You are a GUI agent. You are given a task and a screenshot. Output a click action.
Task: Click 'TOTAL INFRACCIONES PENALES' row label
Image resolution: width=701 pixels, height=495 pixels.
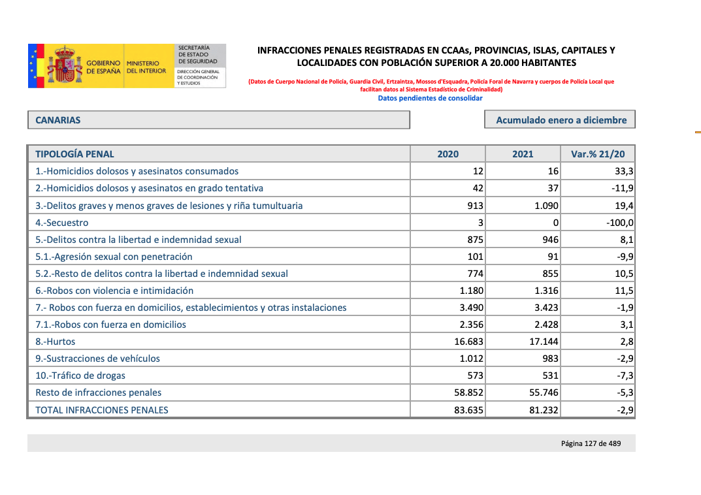[x=102, y=409]
